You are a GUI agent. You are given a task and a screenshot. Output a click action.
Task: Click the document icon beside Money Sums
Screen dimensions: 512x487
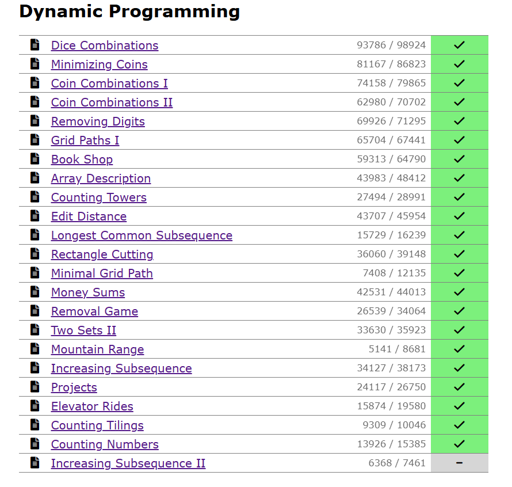point(35,291)
